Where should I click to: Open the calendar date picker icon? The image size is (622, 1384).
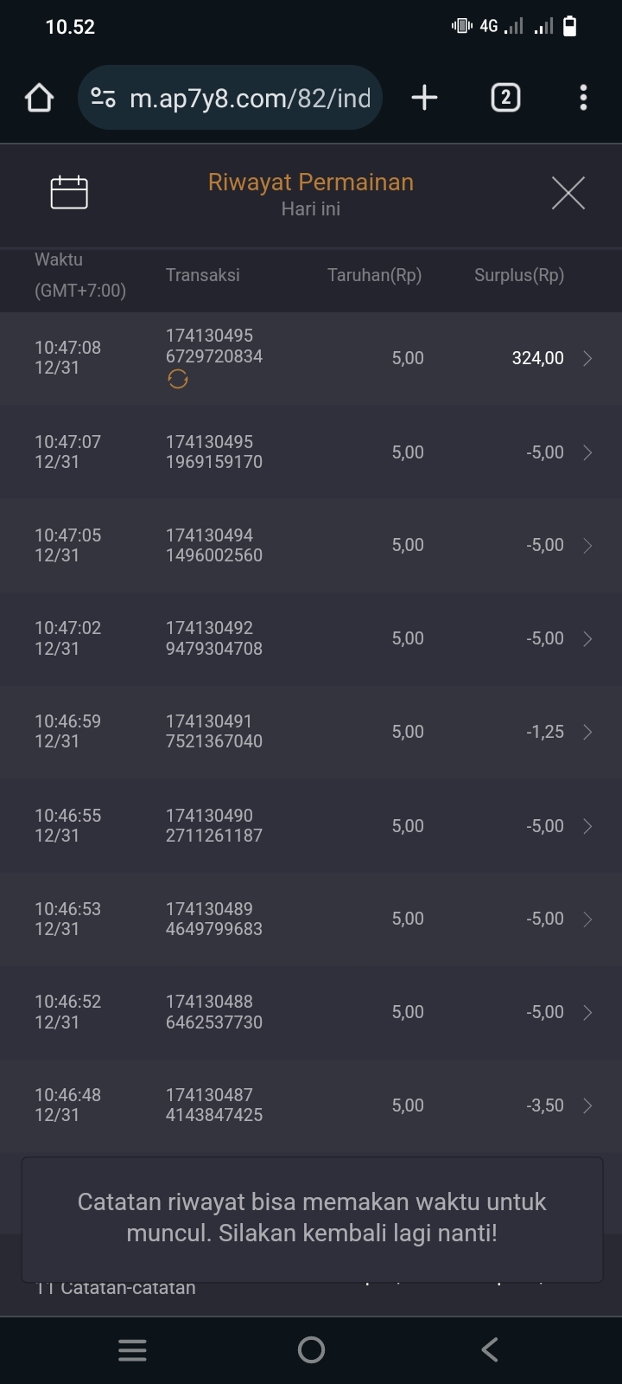point(69,192)
